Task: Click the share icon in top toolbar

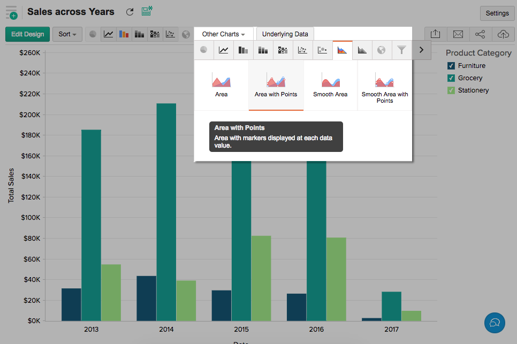Action: [480, 34]
